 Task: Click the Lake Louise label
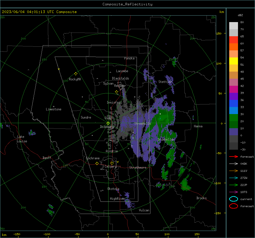pyautogui.click(x=22, y=139)
